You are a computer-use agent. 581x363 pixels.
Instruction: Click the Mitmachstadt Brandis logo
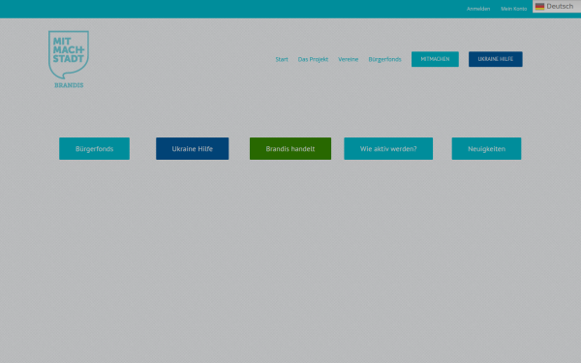[x=69, y=59]
